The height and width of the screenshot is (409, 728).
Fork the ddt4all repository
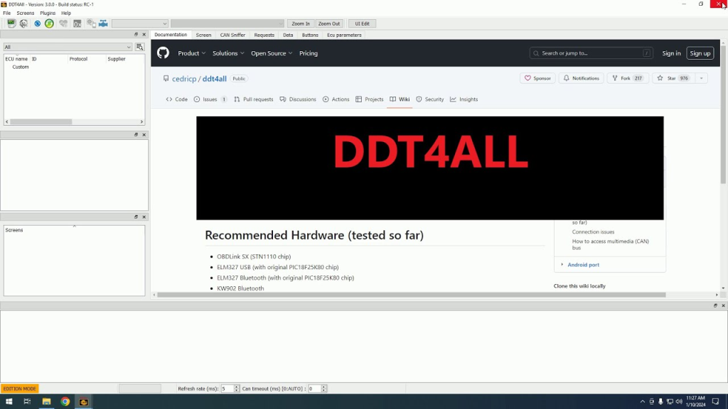(x=628, y=78)
